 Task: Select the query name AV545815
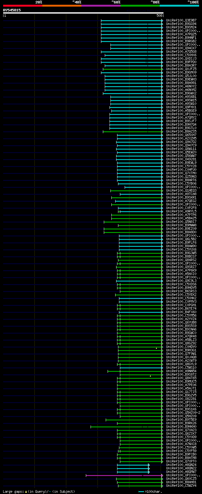[x=12, y=10]
